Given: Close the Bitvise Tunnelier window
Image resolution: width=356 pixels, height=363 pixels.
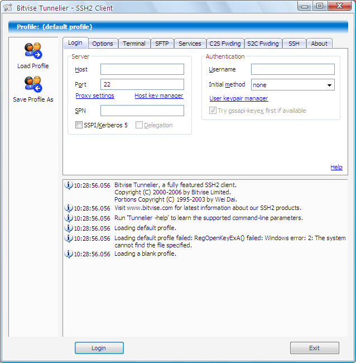Looking at the screenshot, I should click(x=339, y=6).
